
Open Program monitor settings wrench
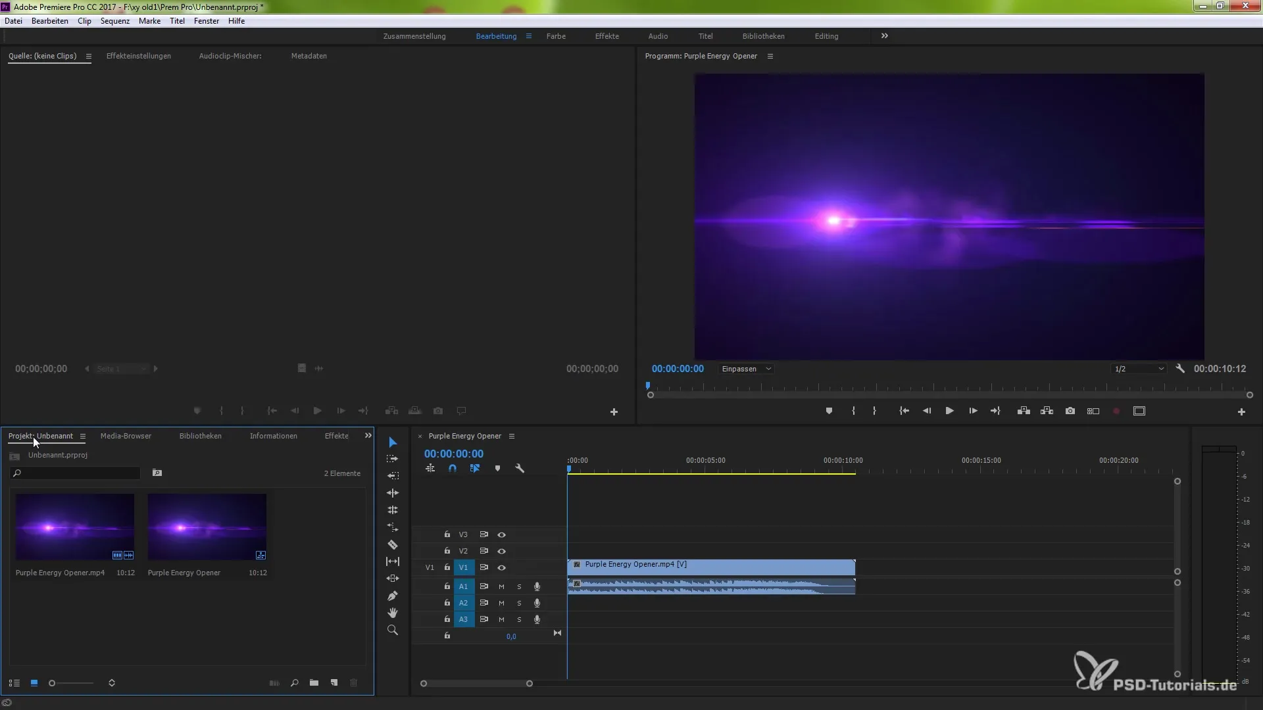pos(1180,369)
